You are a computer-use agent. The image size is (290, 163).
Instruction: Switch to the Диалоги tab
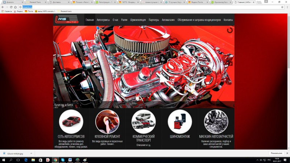pyautogui.click(x=13, y=2)
